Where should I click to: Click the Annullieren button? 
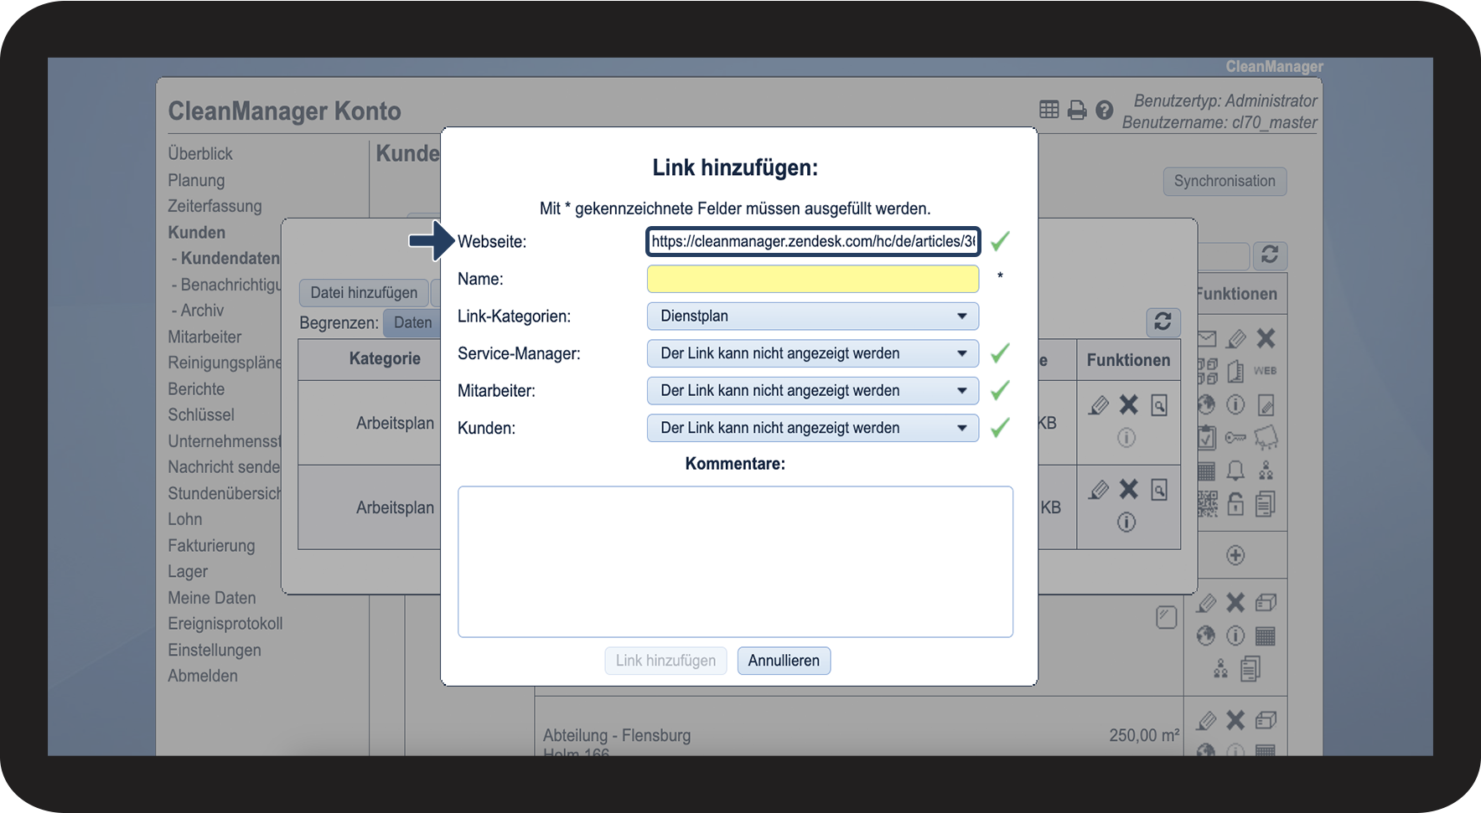784,661
